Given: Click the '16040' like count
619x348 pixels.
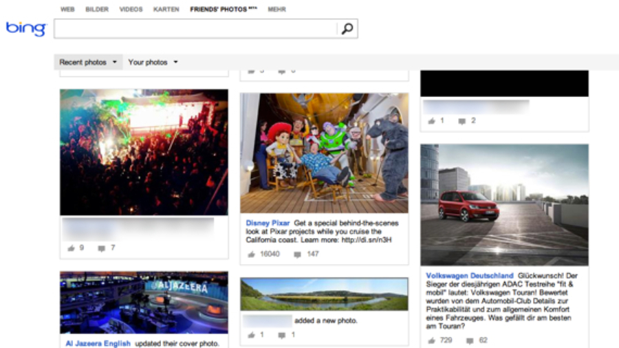Looking at the screenshot, I should 270,254.
